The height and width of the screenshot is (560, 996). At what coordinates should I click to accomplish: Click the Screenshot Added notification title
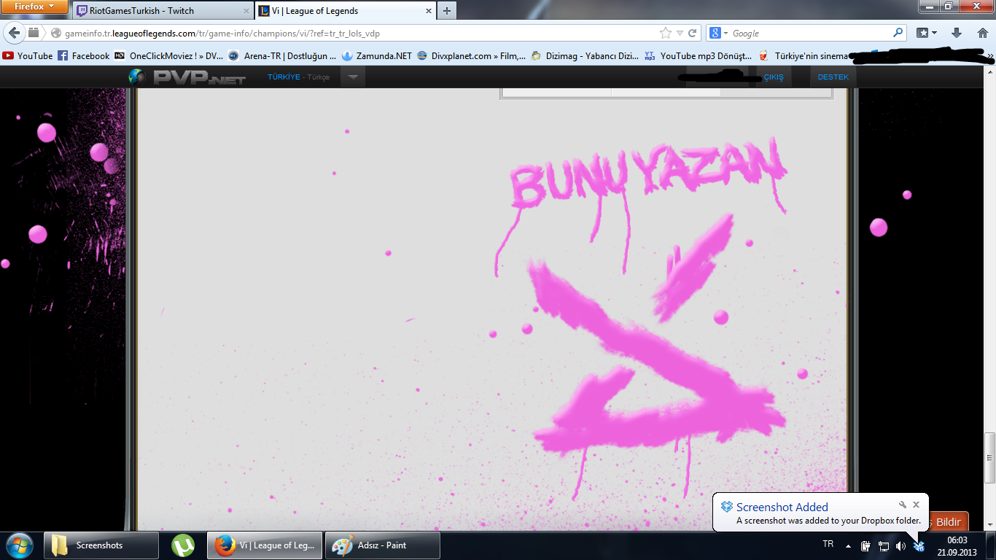[782, 507]
